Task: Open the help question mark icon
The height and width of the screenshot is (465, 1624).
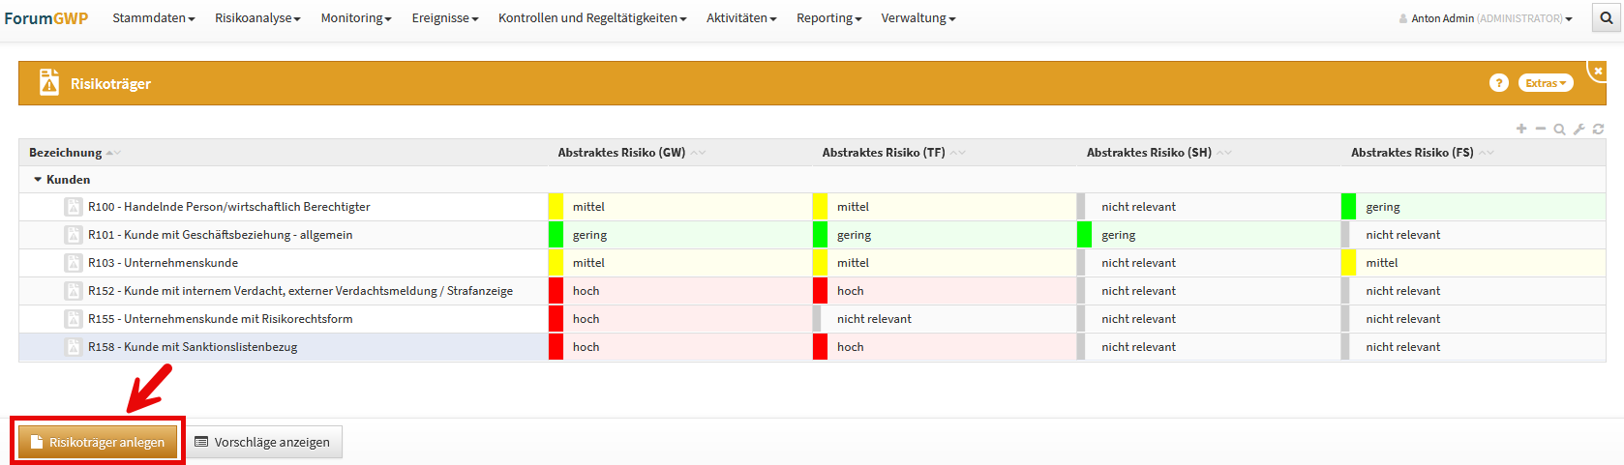Action: tap(1498, 83)
